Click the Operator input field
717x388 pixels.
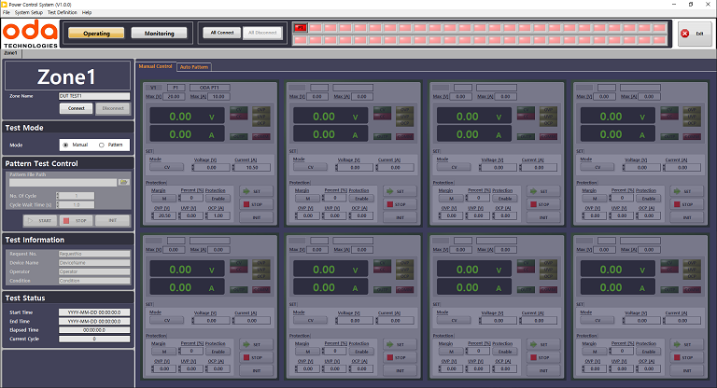(94, 271)
